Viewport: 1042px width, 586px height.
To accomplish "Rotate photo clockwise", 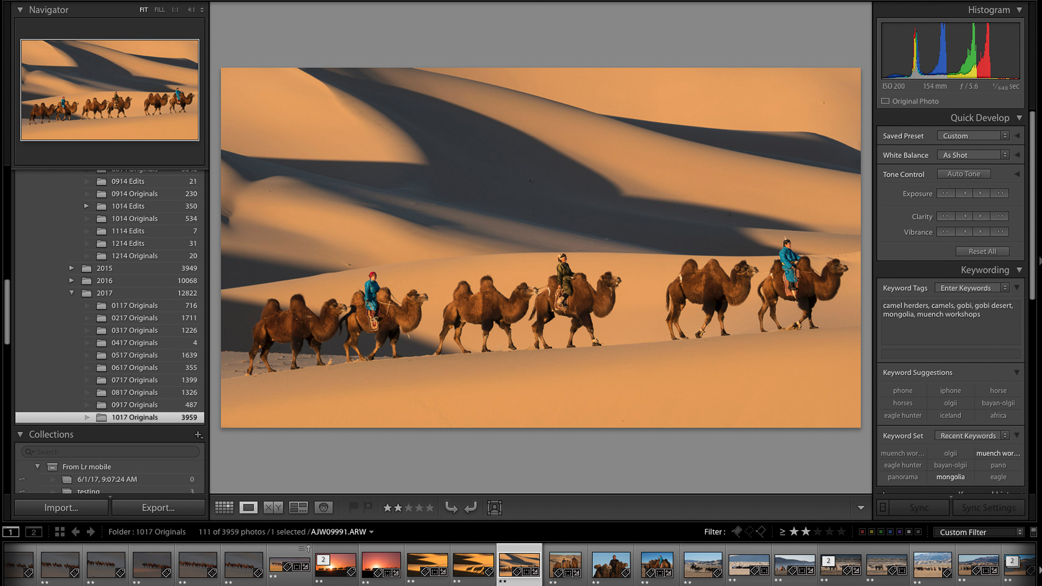I will [x=471, y=507].
